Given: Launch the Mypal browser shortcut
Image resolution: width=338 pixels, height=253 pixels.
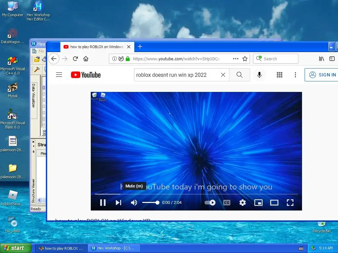Looking at the screenshot, I should coord(13,90).
